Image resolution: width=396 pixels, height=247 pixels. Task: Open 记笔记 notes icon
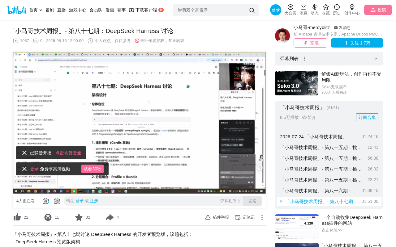[x=238, y=217]
